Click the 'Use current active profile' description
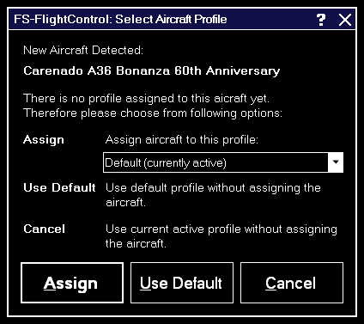 click(x=221, y=229)
